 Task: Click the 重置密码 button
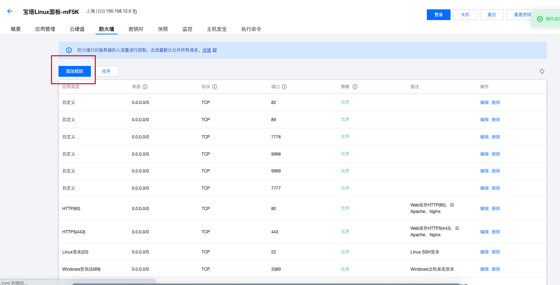[523, 15]
